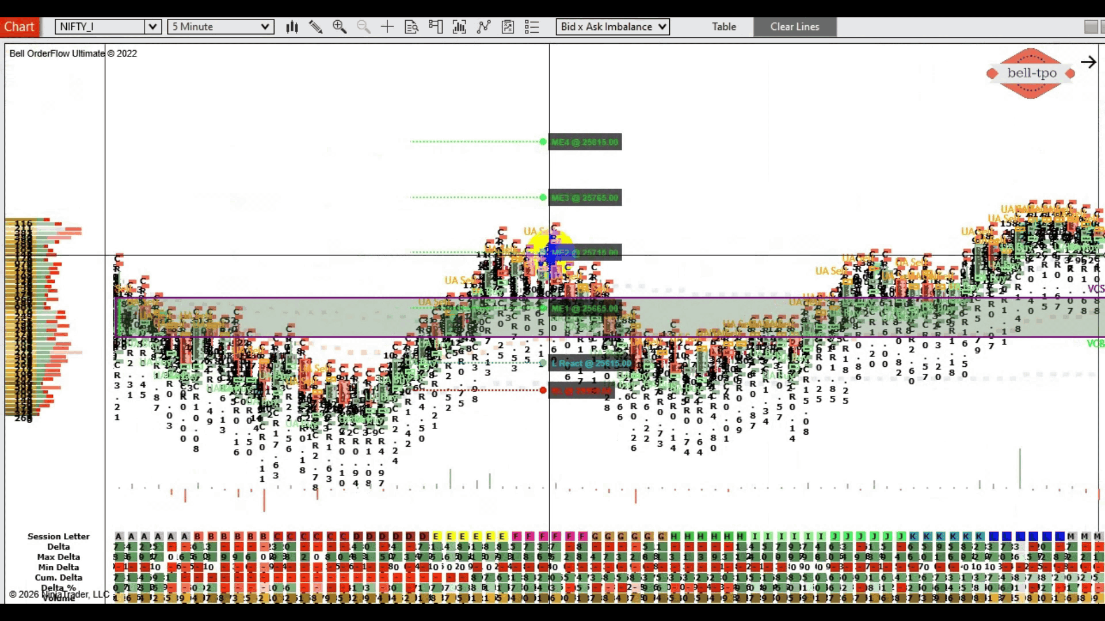The image size is (1105, 621).
Task: Open the strategies checklist icon
Action: point(508,27)
